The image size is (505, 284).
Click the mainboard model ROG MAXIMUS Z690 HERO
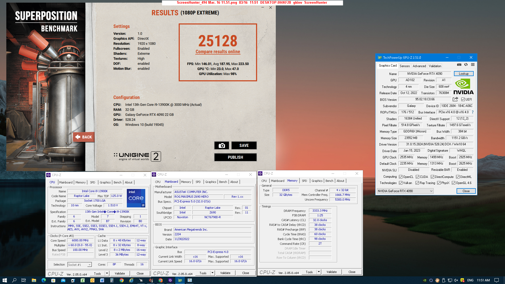(198, 197)
